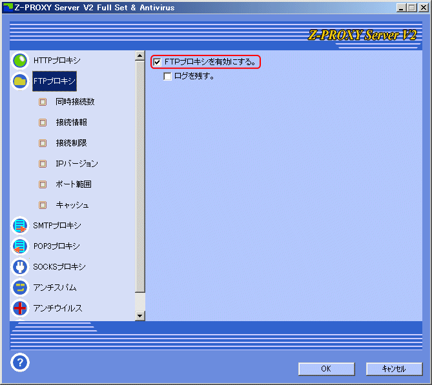Close the Z-PROXY Server window
This screenshot has width=432, height=385.
tap(423, 8)
